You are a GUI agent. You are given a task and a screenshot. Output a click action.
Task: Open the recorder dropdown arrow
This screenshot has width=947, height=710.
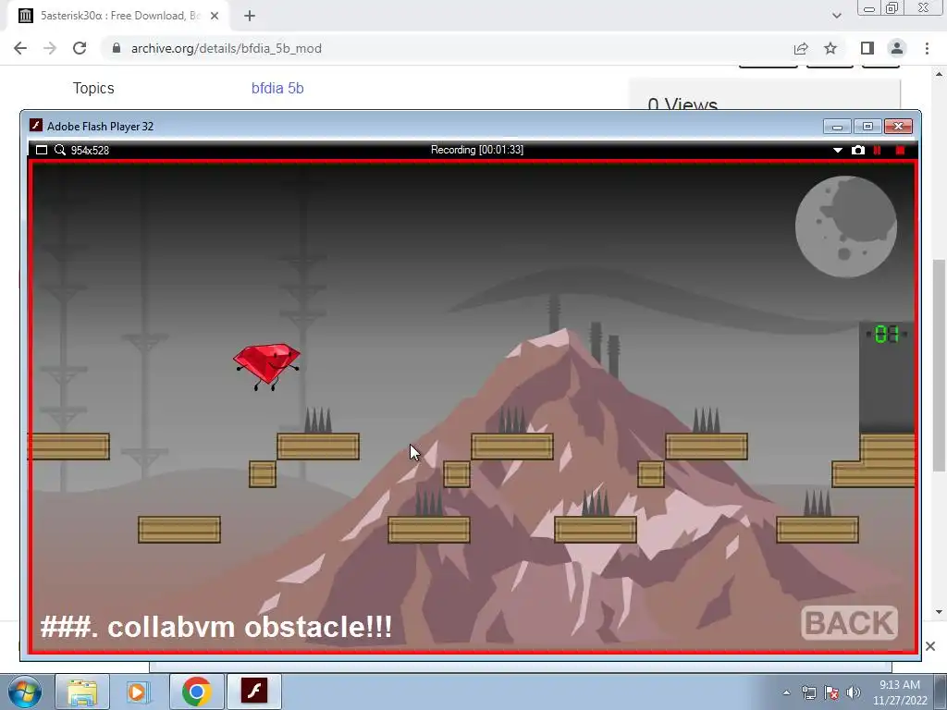coord(838,151)
